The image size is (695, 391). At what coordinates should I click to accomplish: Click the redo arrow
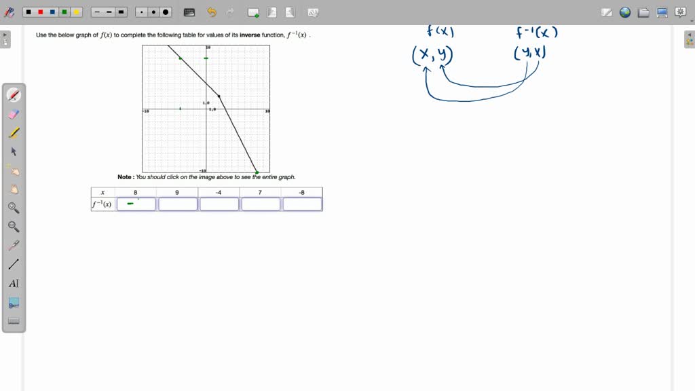(x=229, y=12)
